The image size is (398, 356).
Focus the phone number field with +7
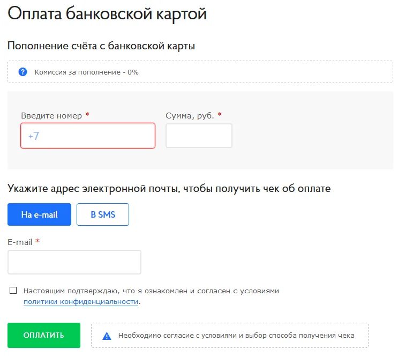(88, 136)
